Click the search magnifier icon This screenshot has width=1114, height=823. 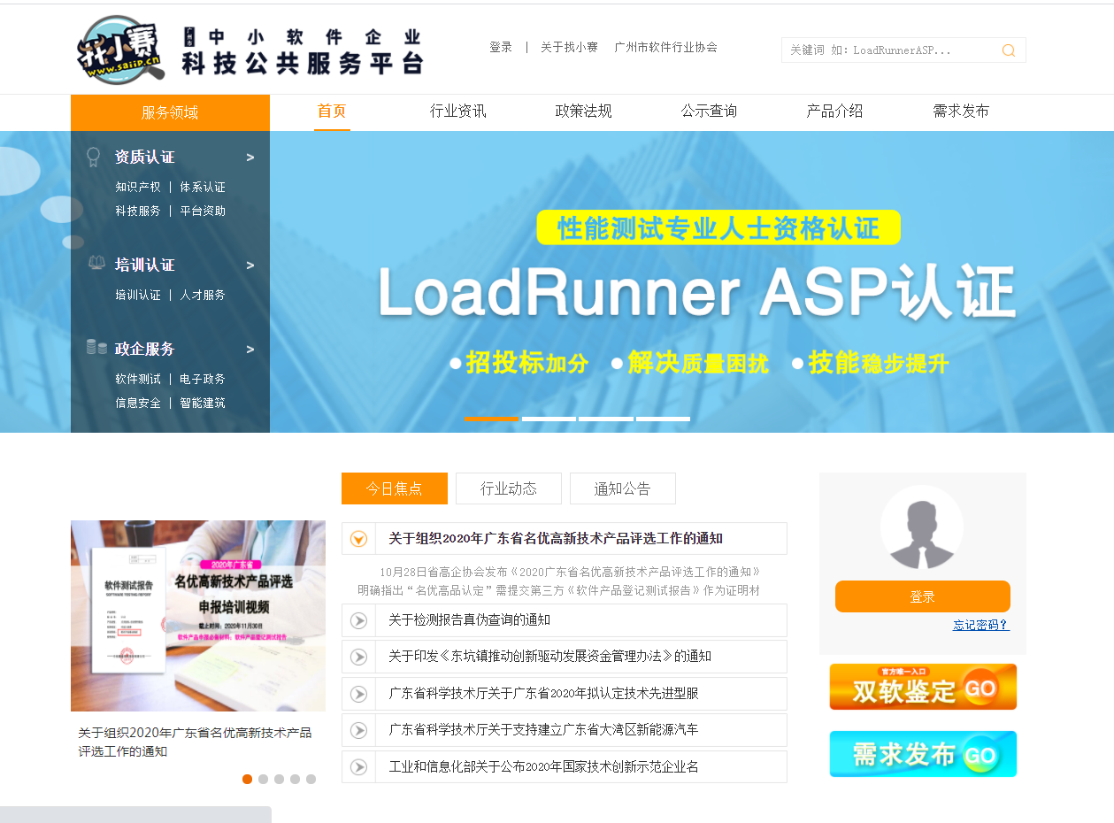(x=1008, y=50)
